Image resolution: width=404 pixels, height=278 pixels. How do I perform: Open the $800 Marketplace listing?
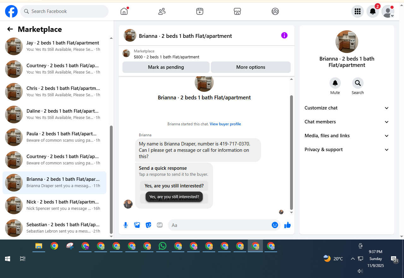pos(206,54)
